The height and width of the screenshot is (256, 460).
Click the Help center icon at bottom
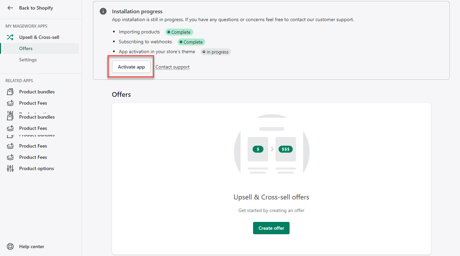click(x=10, y=246)
